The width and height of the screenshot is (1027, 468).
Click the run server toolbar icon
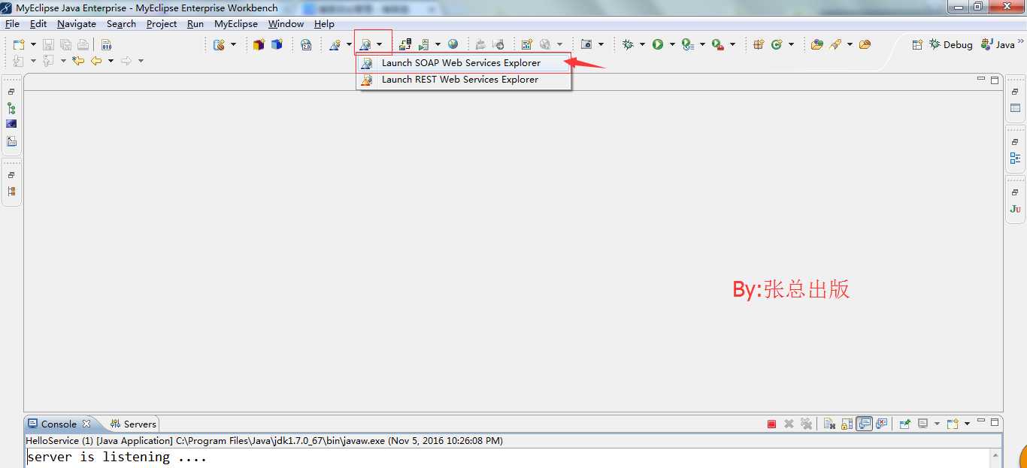tap(423, 44)
